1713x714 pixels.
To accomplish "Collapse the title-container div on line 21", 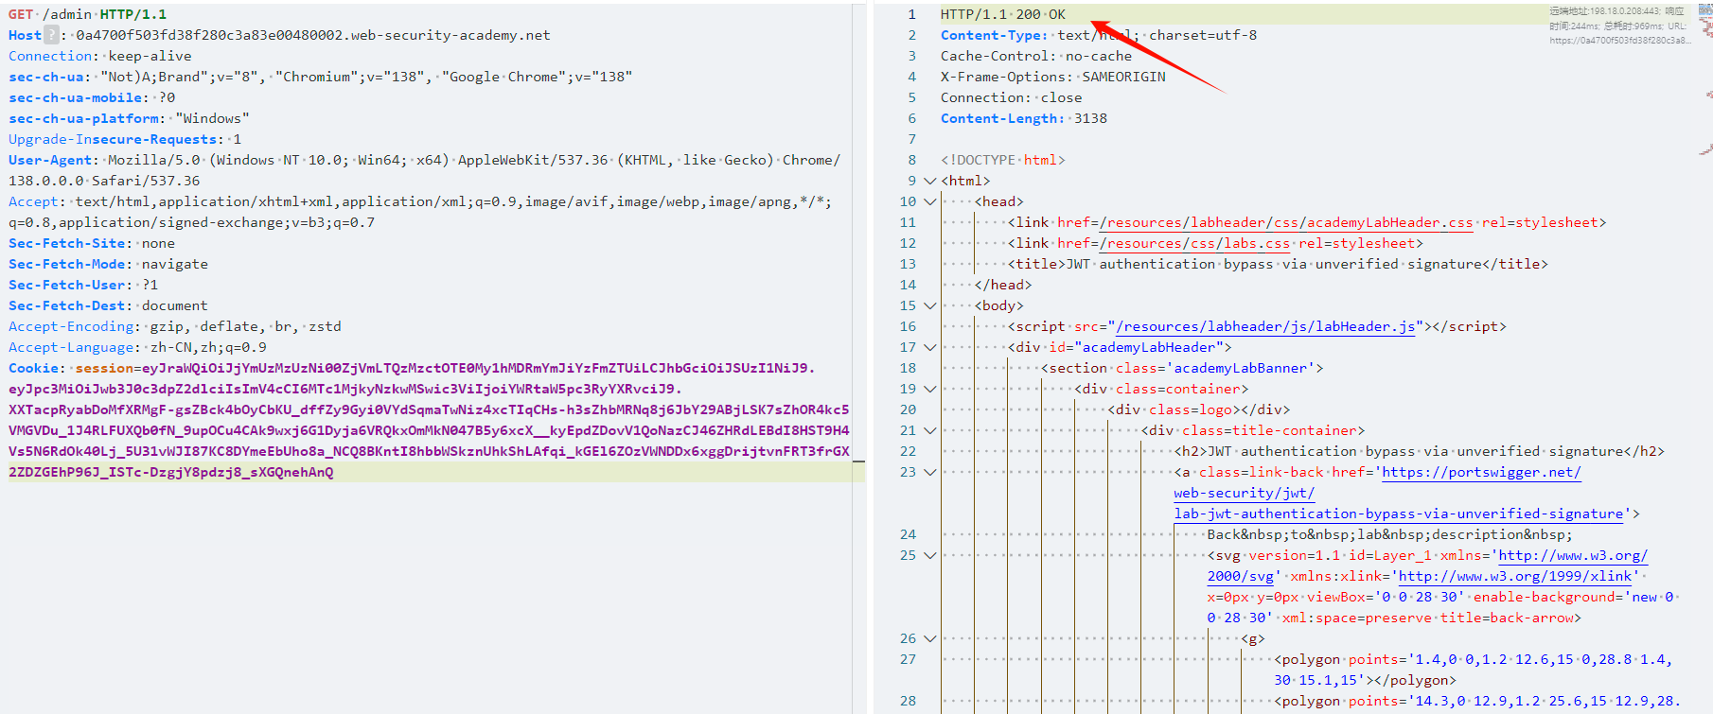I will 929,430.
